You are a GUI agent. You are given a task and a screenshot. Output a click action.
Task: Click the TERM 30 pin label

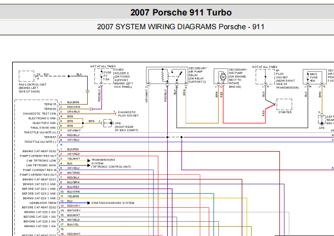point(50,109)
